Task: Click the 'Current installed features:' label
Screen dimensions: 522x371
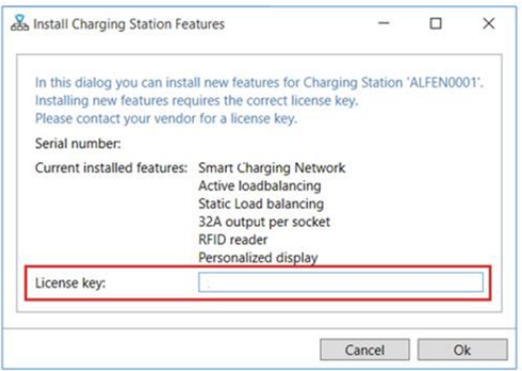Action: [x=111, y=167]
